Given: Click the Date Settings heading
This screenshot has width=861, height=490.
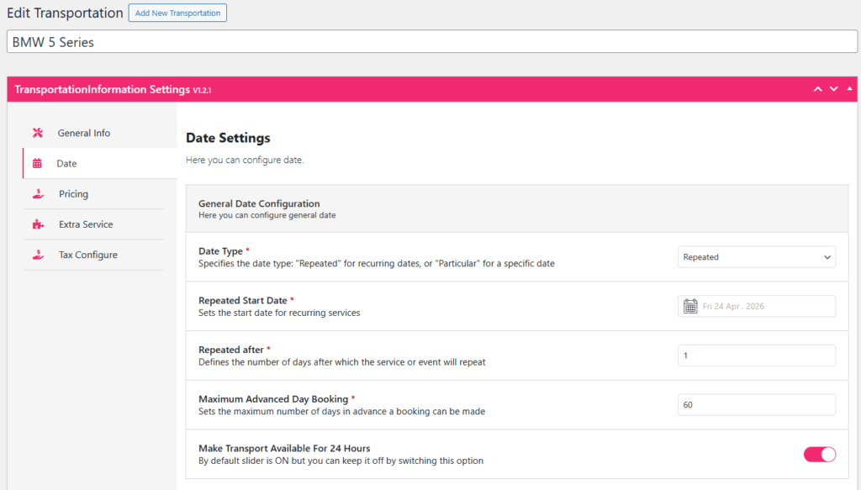Looking at the screenshot, I should click(228, 138).
